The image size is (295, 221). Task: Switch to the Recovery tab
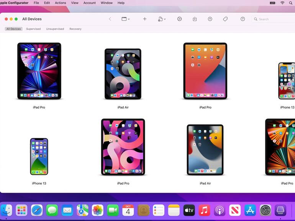(75, 29)
